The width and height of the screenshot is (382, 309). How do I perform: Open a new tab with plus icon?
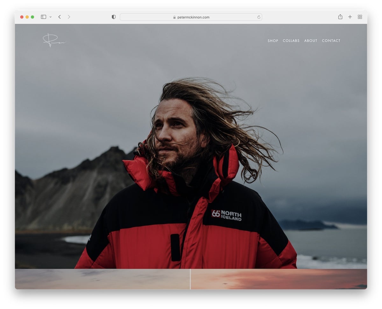pos(350,17)
